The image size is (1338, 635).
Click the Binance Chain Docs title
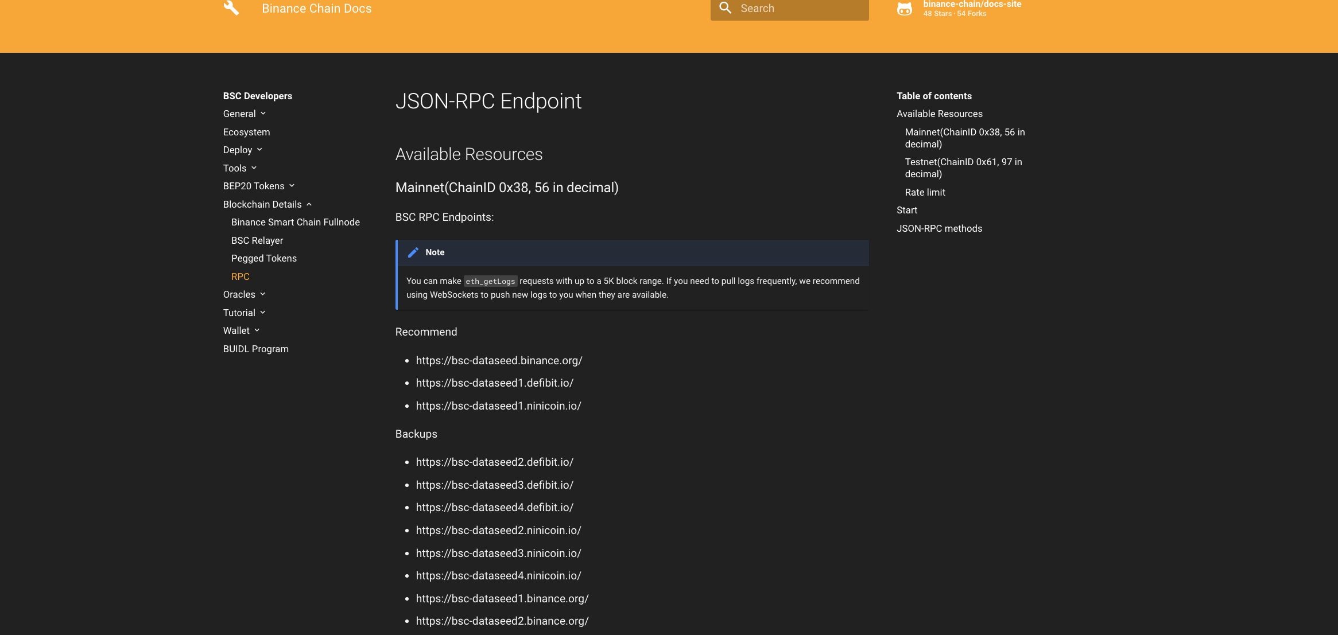point(317,9)
